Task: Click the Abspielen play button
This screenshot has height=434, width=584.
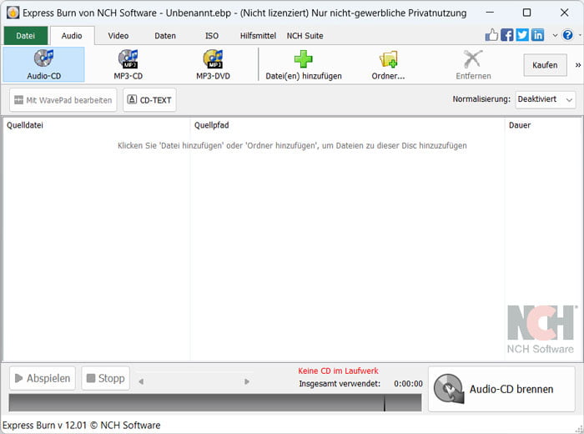Action: click(43, 378)
